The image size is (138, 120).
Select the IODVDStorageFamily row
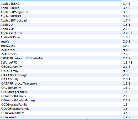(69, 109)
